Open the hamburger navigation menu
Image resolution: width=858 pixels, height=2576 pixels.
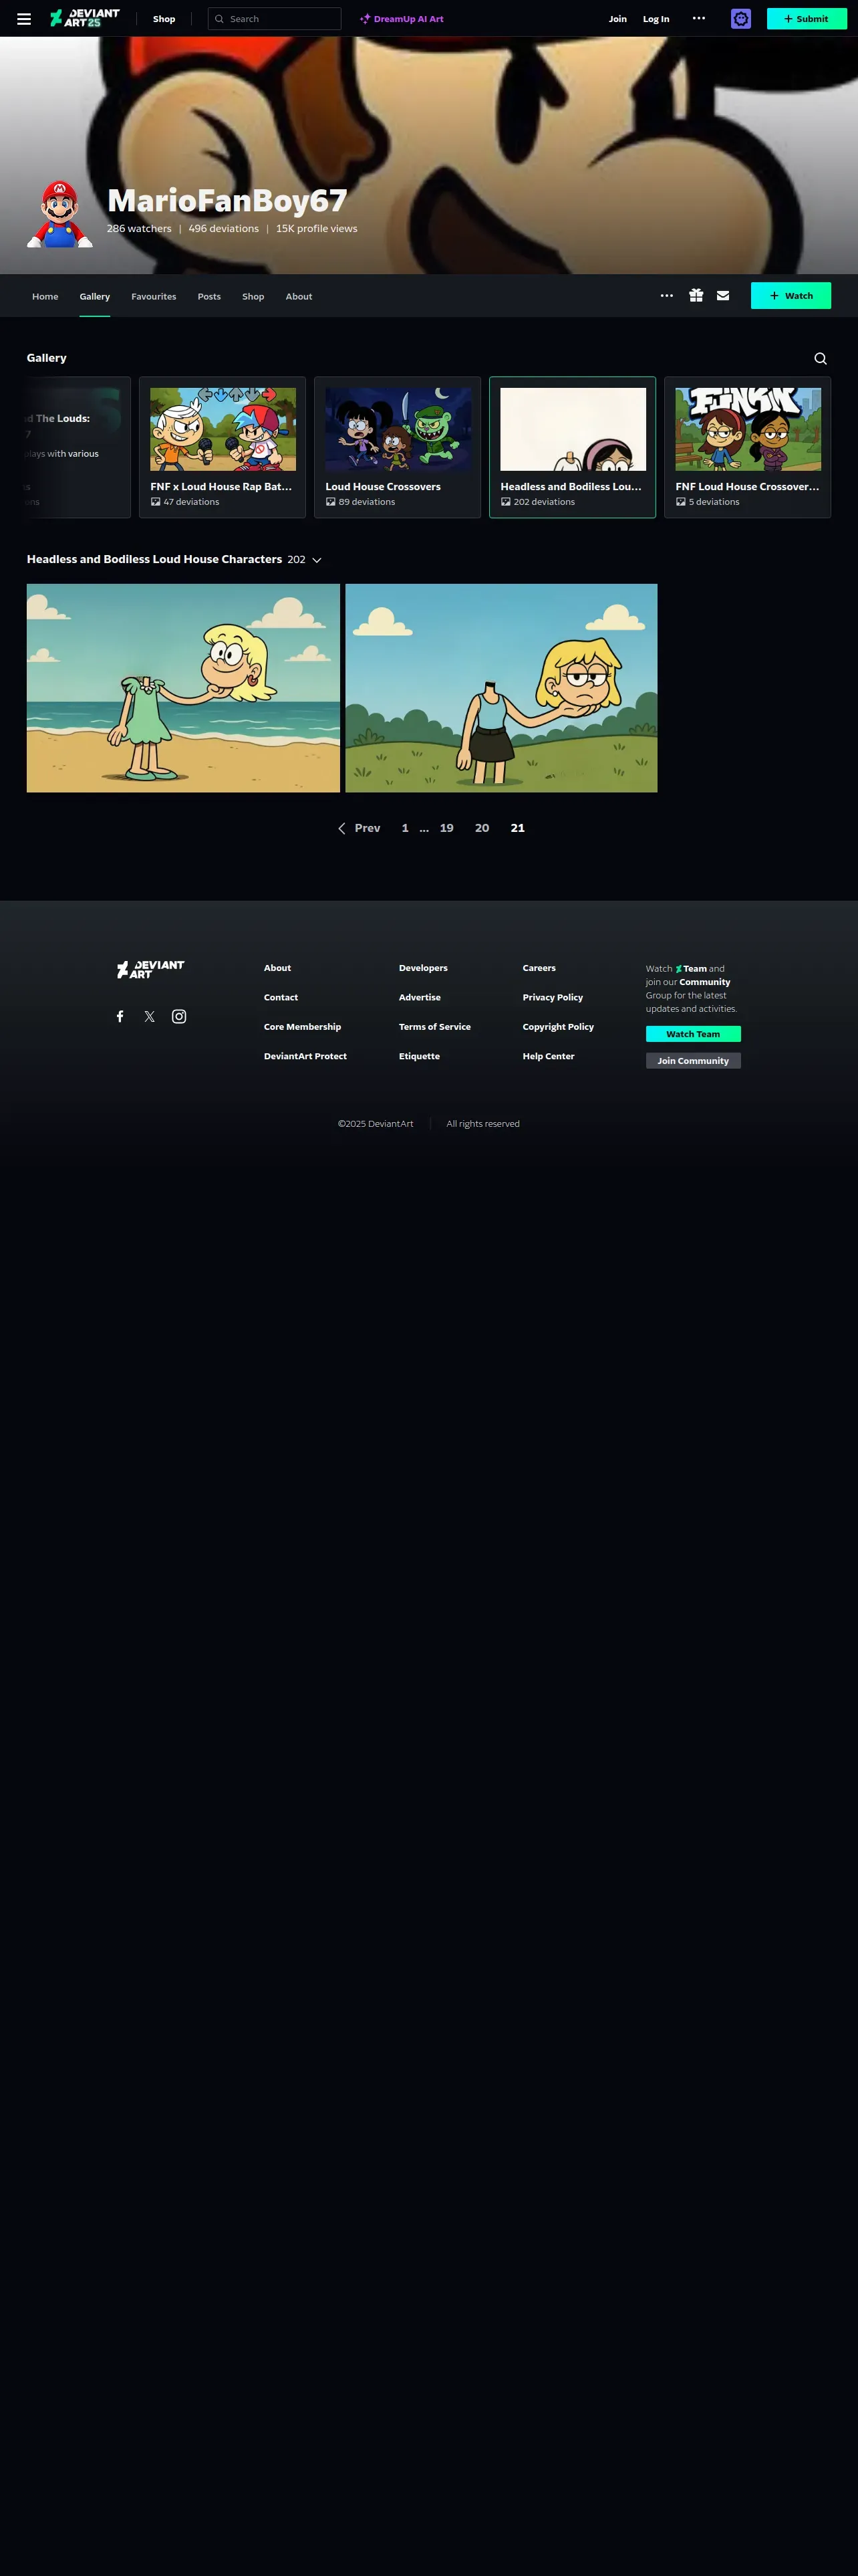pyautogui.click(x=24, y=19)
